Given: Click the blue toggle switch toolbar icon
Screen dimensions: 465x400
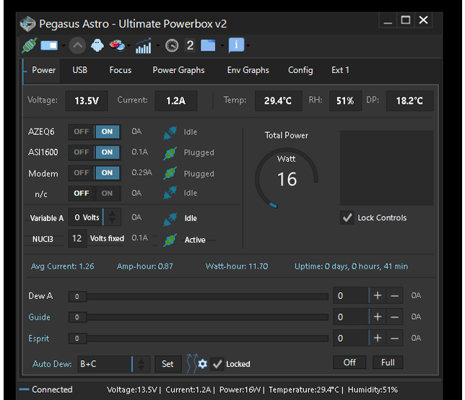Looking at the screenshot, I should [49, 45].
